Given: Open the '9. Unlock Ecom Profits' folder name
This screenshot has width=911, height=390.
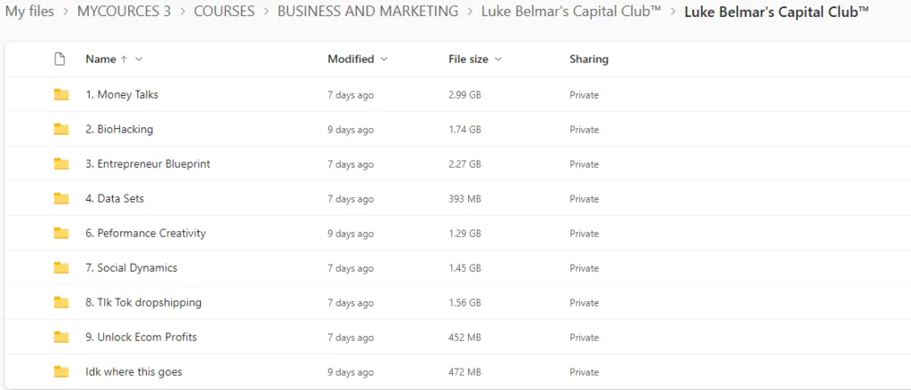Looking at the screenshot, I should tap(141, 338).
